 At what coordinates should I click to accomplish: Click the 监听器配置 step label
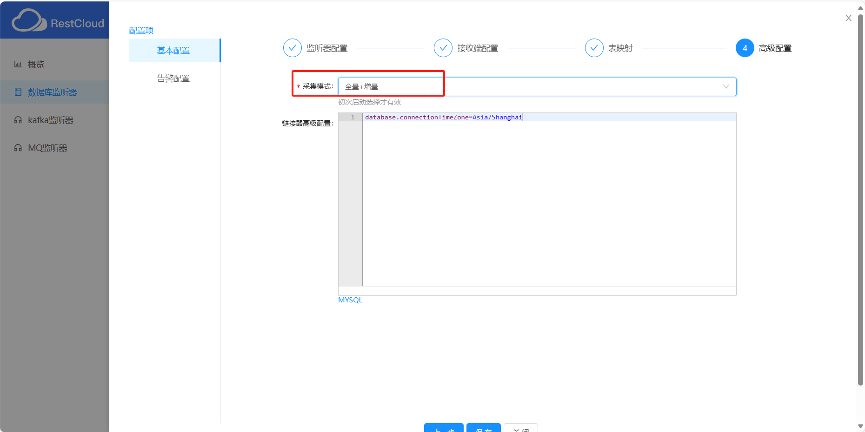click(x=327, y=48)
